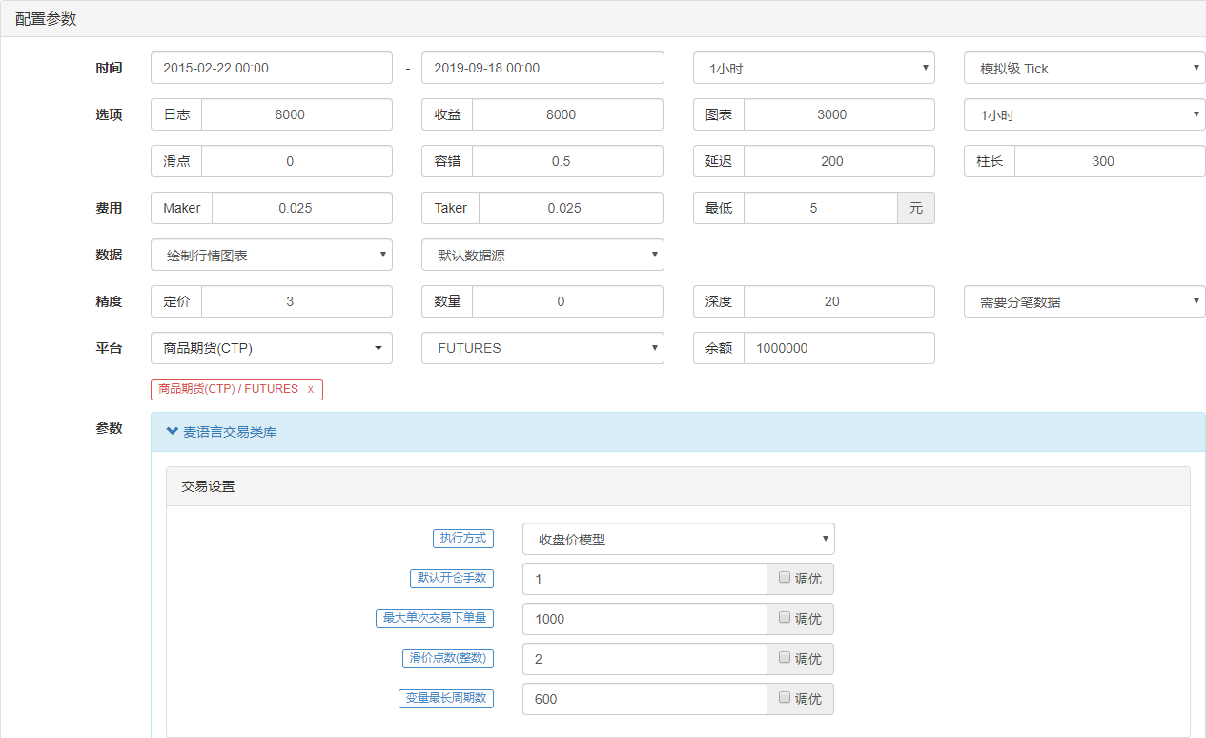Screen dimensions: 1206x738
Task: Check 调优 for 最大单次交易下单量
Action: [x=784, y=617]
